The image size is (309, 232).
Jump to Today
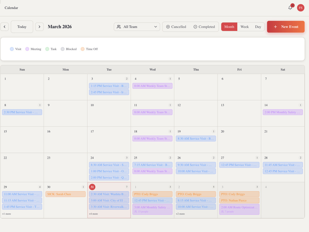click(x=22, y=27)
